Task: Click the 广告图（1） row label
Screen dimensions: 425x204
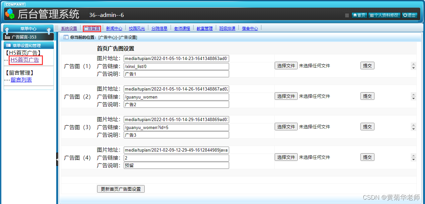Action: click(77, 66)
